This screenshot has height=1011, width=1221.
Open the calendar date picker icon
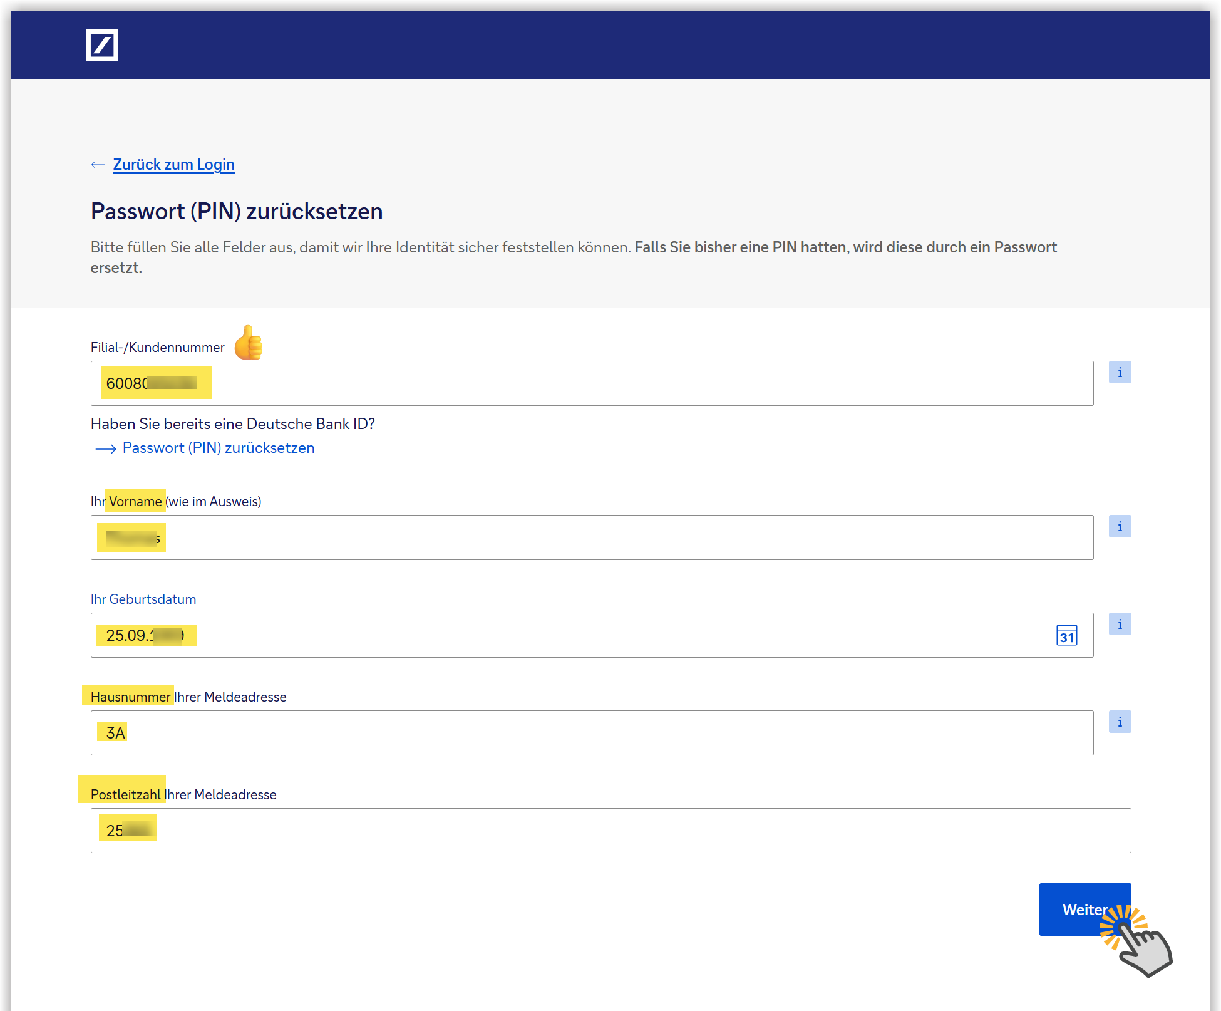coord(1066,636)
